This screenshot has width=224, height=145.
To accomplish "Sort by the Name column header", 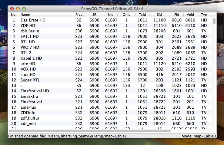I will [46, 15].
